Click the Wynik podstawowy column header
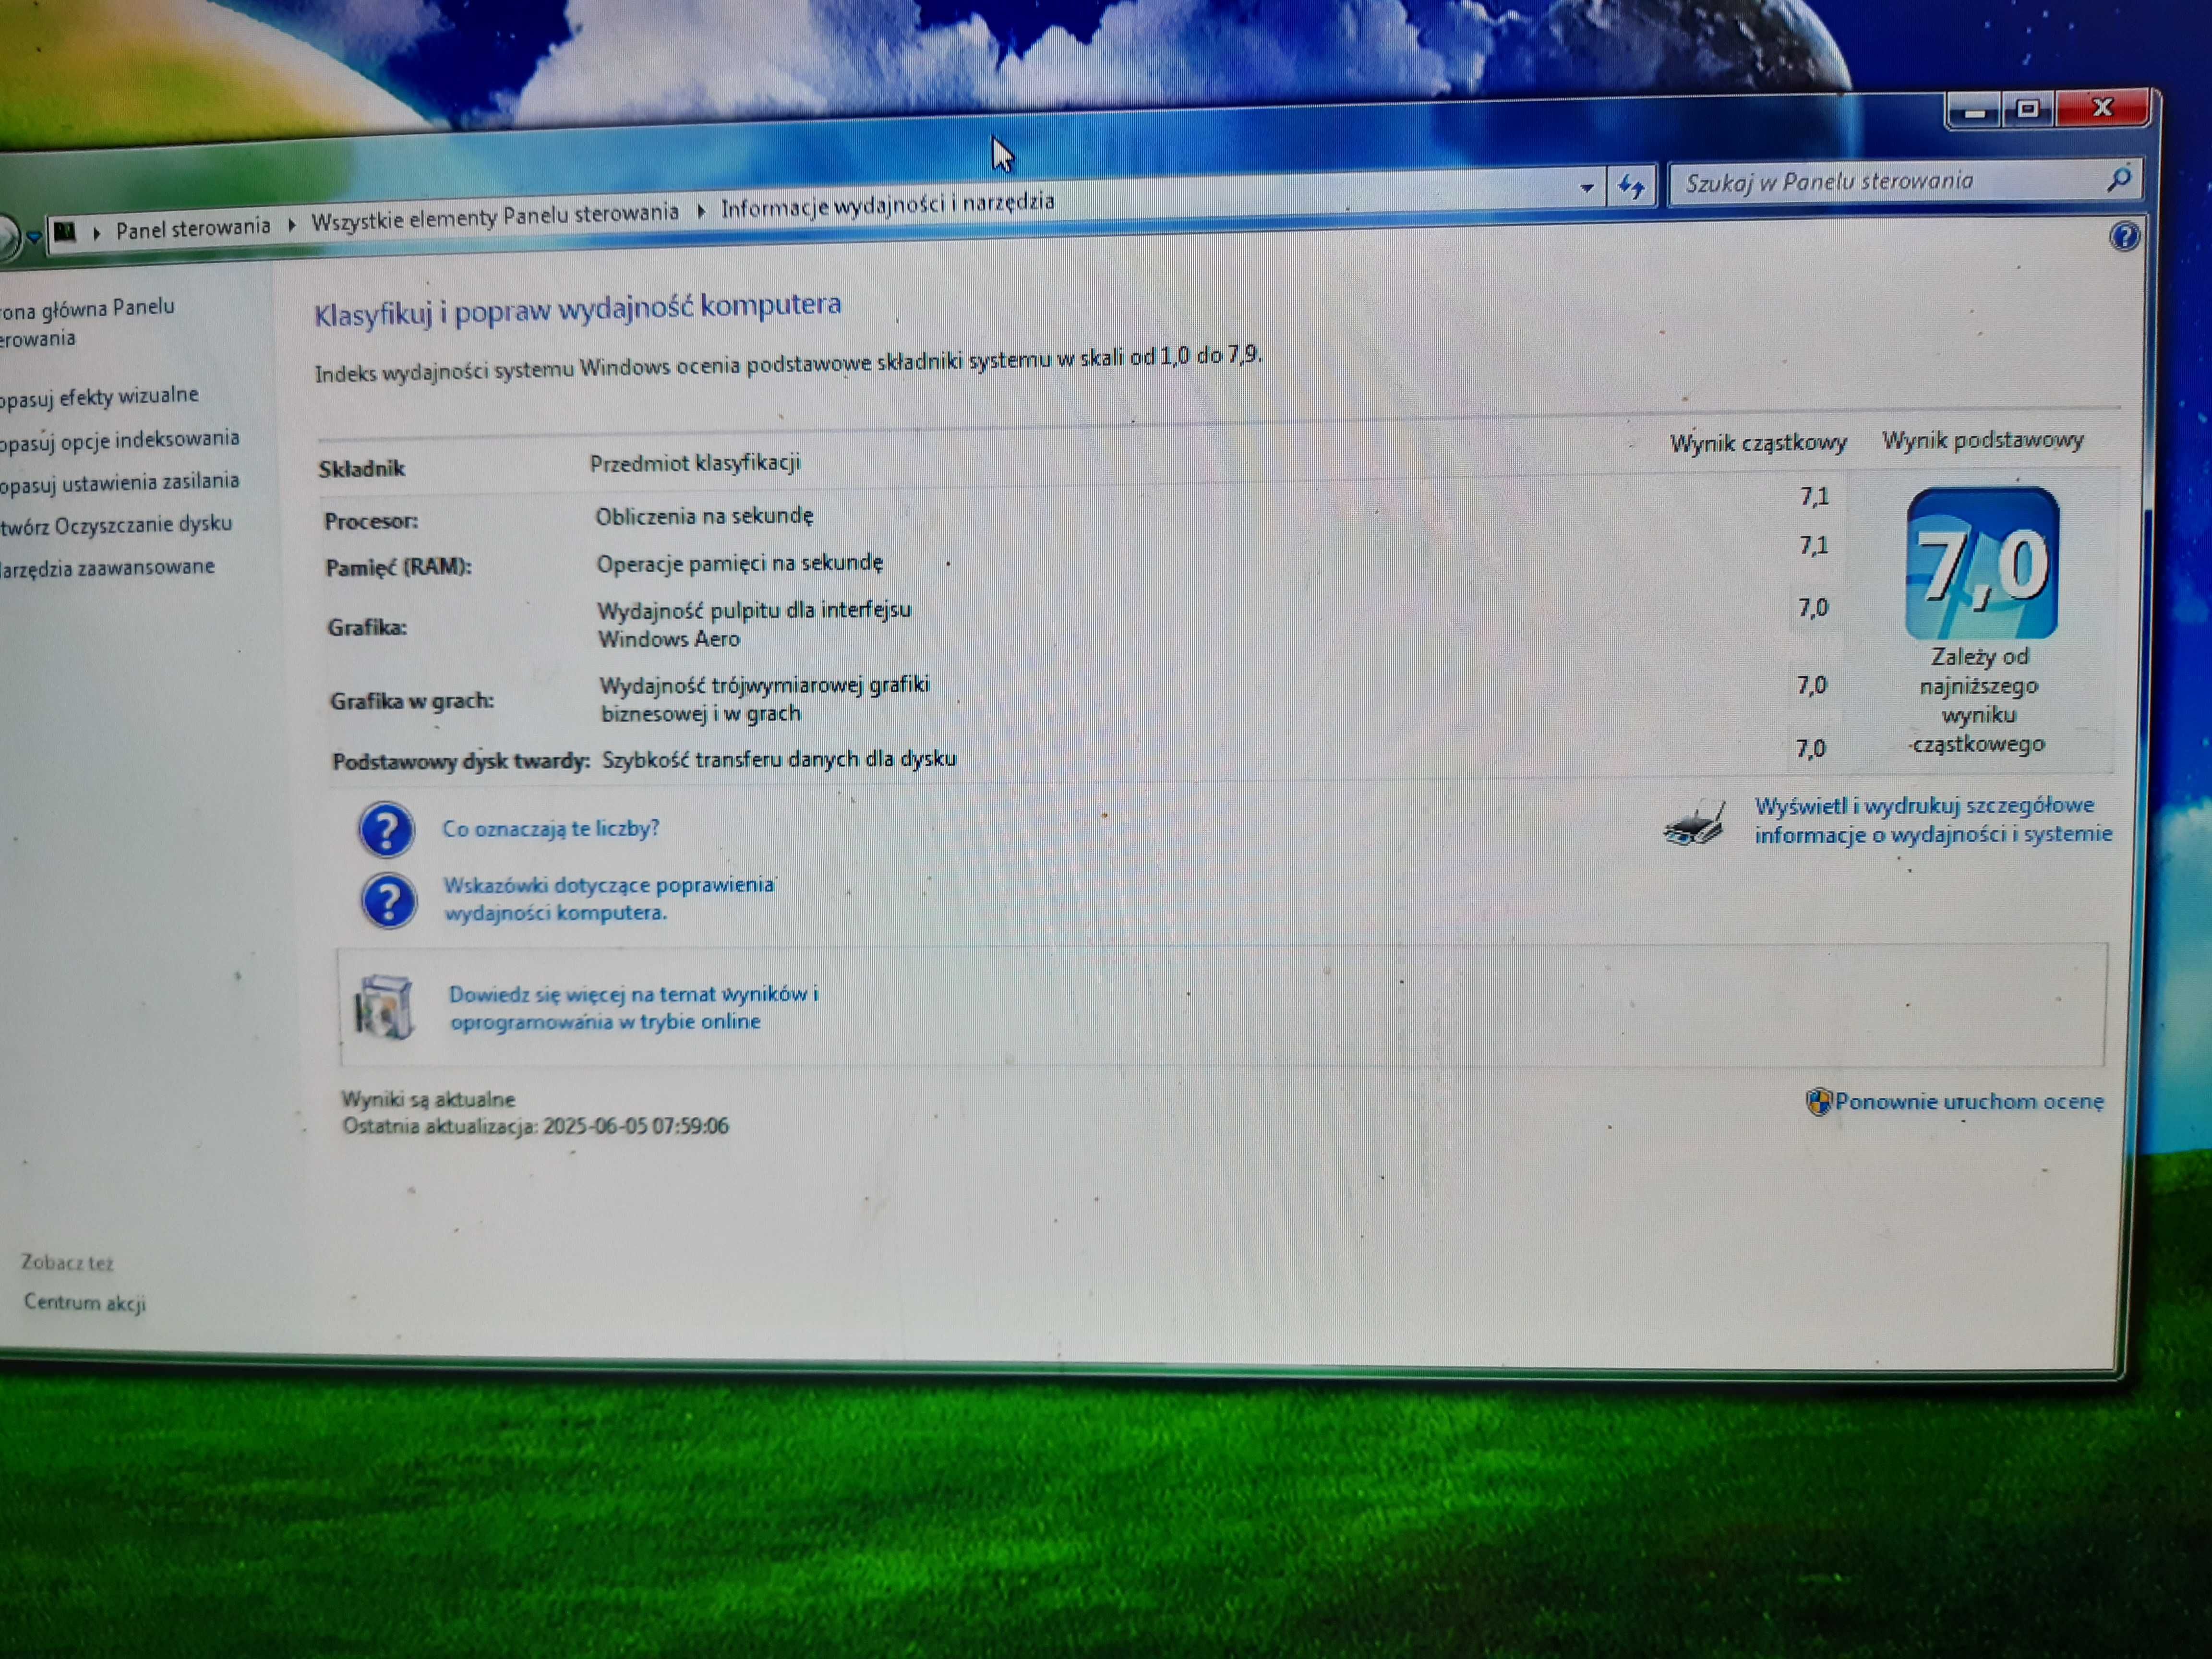2212x1659 pixels. [x=1983, y=440]
